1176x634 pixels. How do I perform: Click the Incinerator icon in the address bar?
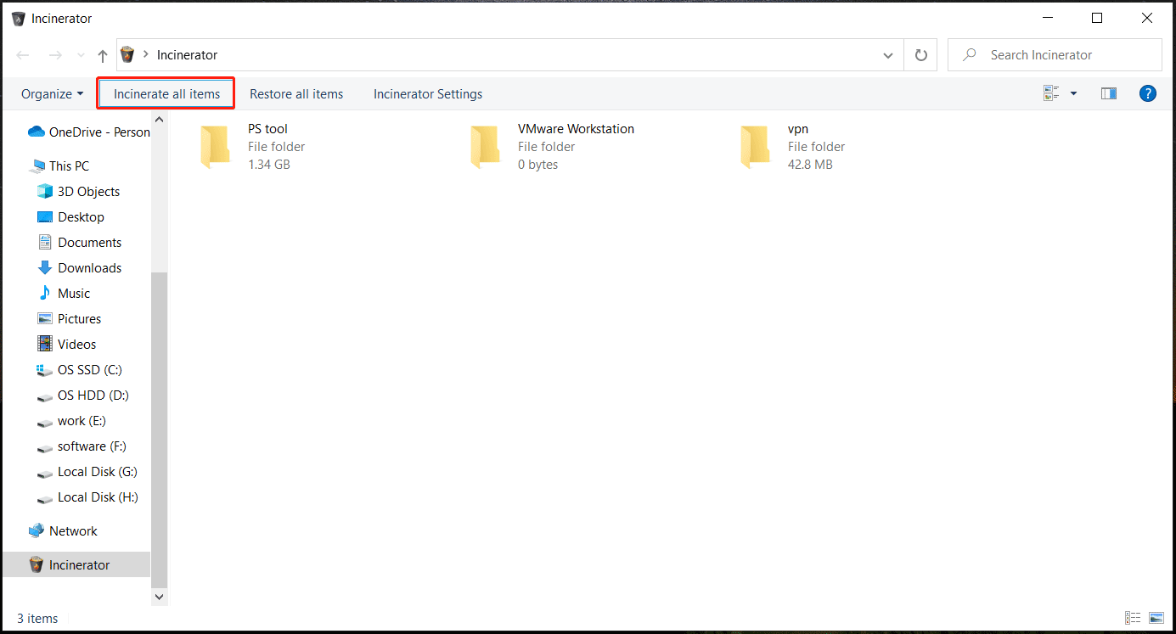pos(127,55)
